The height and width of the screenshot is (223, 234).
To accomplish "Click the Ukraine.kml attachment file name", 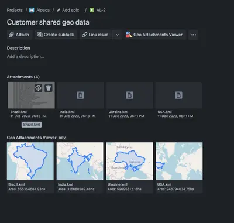I will pos(118,112).
